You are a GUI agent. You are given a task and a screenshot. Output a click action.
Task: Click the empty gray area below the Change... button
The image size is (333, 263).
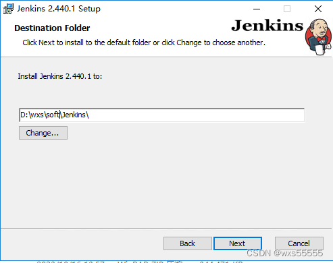(x=157, y=182)
